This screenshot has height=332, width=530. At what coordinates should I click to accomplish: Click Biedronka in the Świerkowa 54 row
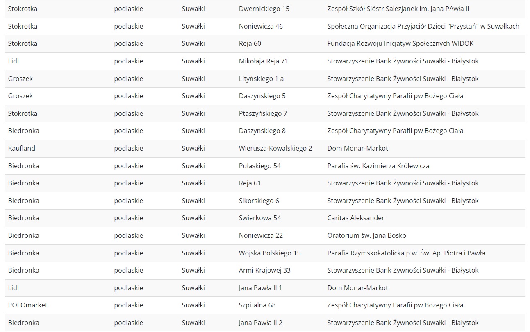24,218
